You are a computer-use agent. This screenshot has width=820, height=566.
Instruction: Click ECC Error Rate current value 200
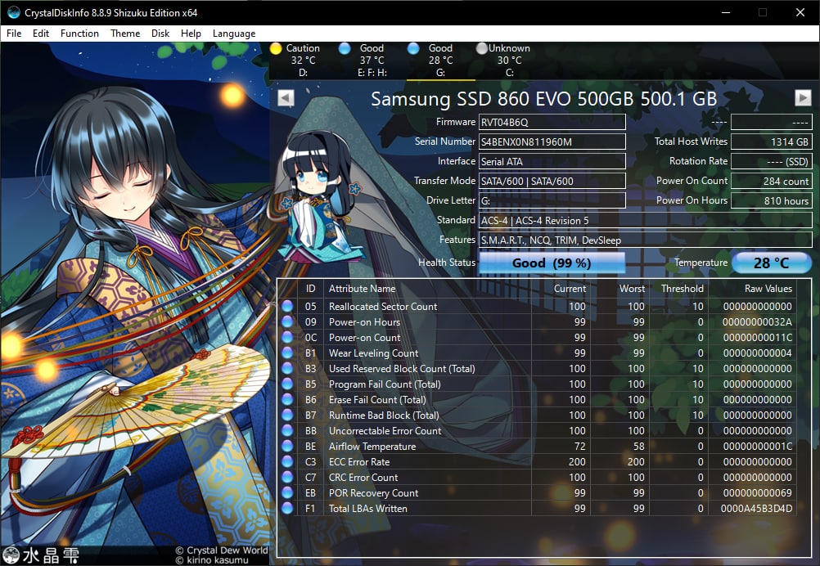point(577,462)
